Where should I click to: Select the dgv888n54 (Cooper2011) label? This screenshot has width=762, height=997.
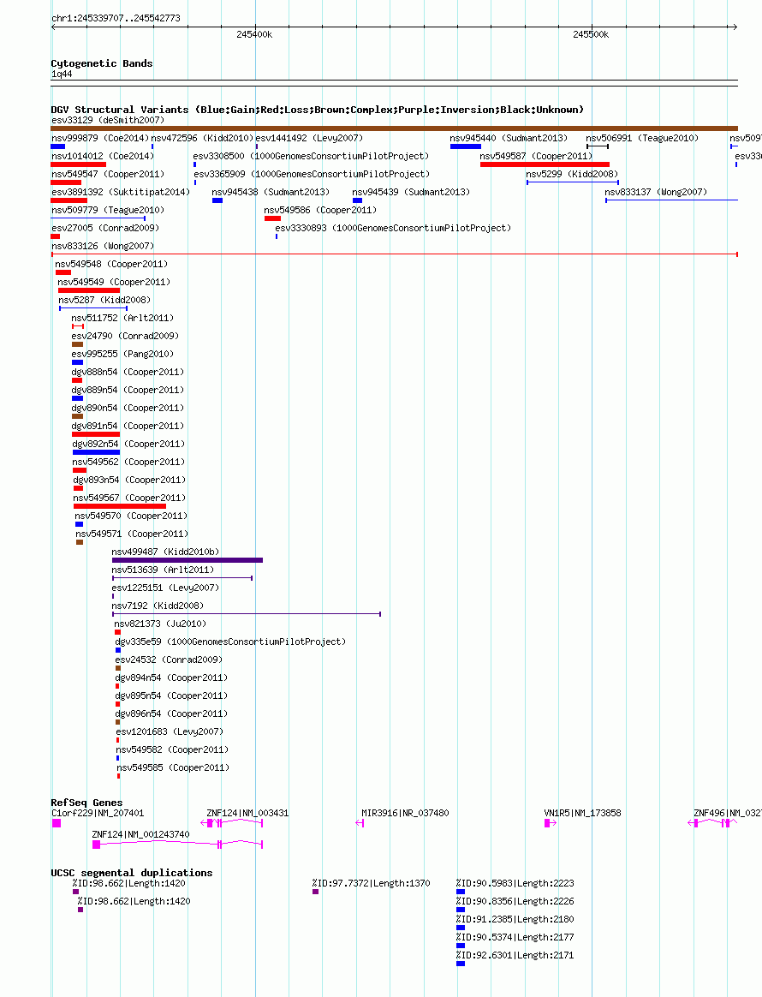(128, 372)
